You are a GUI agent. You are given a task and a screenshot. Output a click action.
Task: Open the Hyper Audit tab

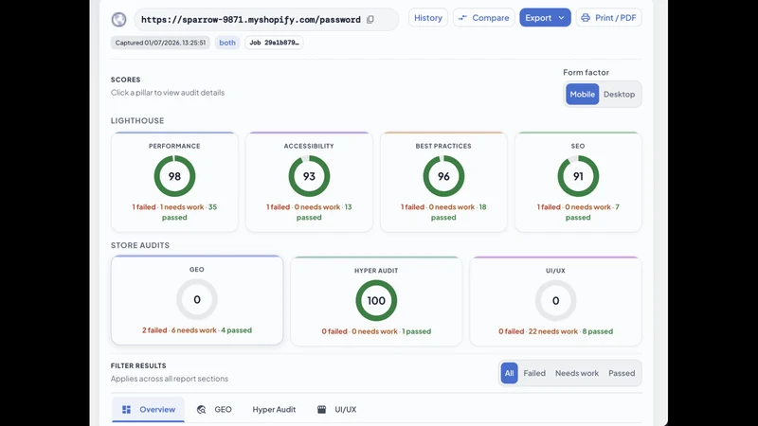point(274,410)
